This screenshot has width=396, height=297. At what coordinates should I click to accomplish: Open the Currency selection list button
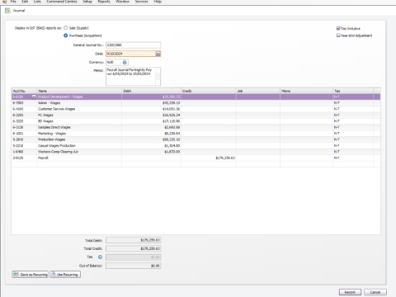125,63
